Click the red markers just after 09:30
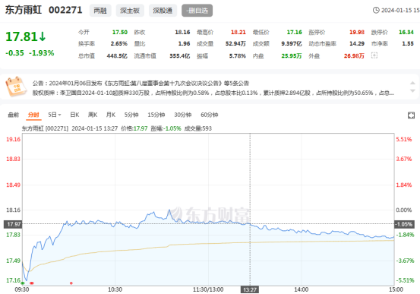The width and height of the screenshot is (420, 294). 32,283
